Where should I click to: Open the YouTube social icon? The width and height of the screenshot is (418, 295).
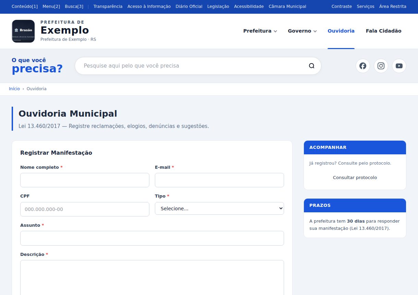pos(399,66)
